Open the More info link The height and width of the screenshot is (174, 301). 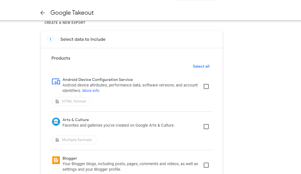pyautogui.click(x=91, y=91)
